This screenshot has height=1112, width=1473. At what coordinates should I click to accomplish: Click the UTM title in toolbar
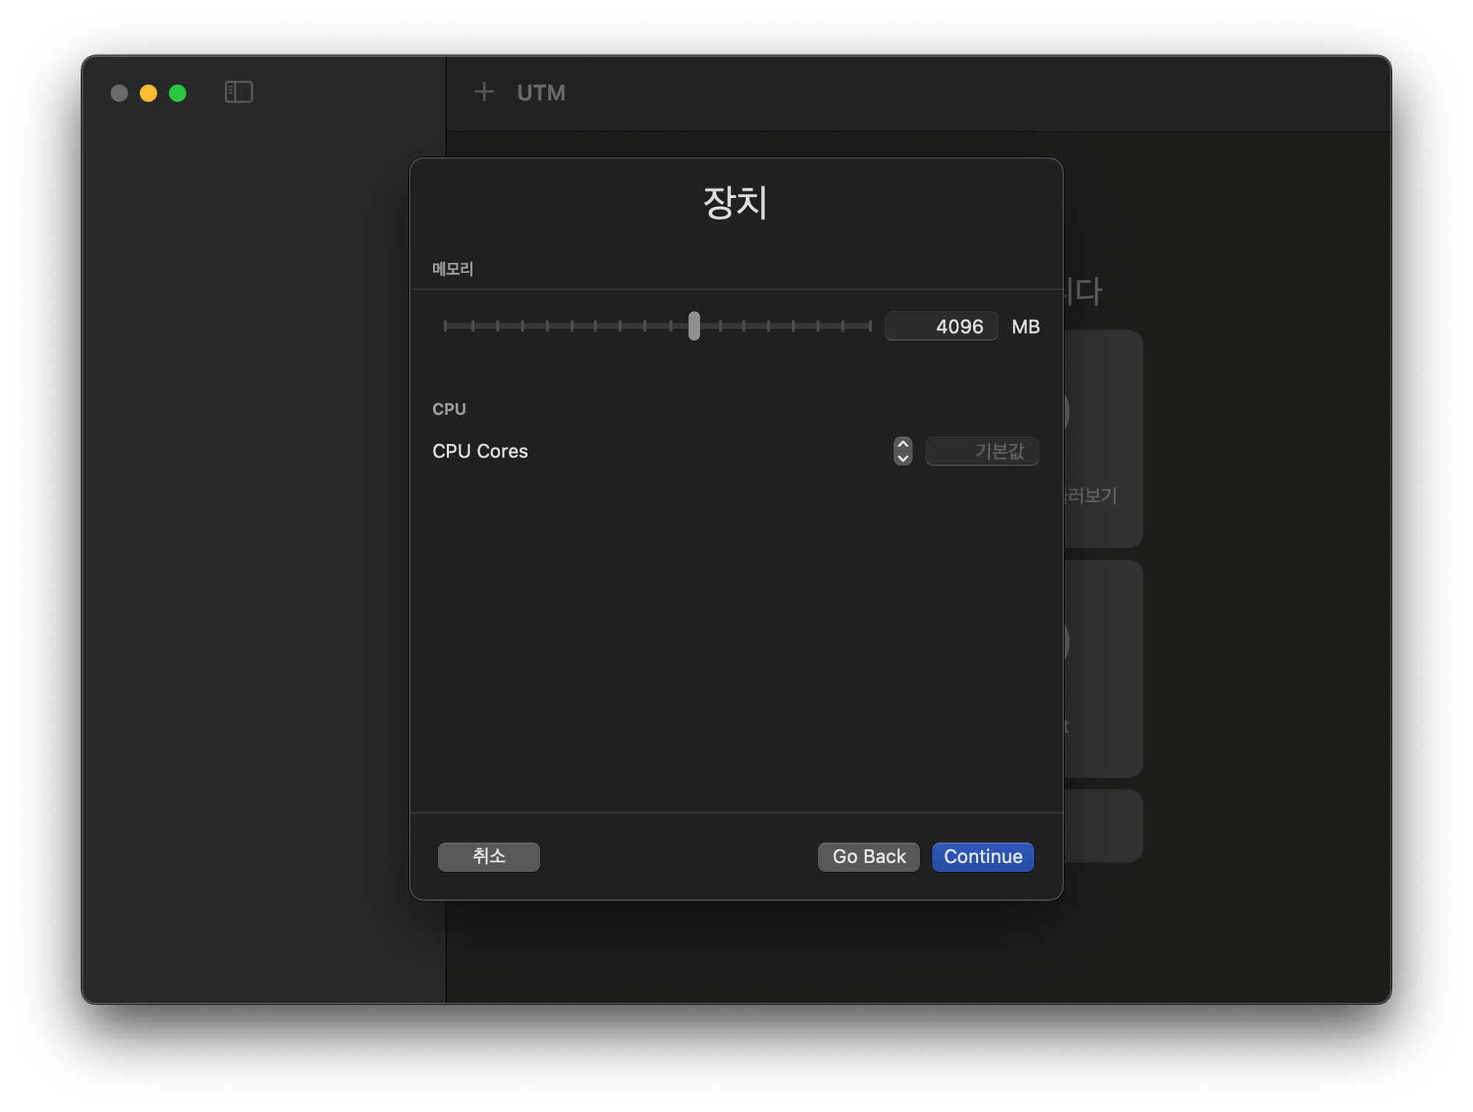(541, 93)
